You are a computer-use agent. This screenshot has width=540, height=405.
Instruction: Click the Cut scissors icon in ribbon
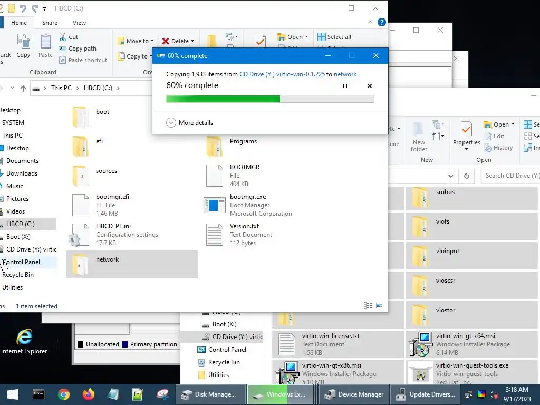coord(63,37)
